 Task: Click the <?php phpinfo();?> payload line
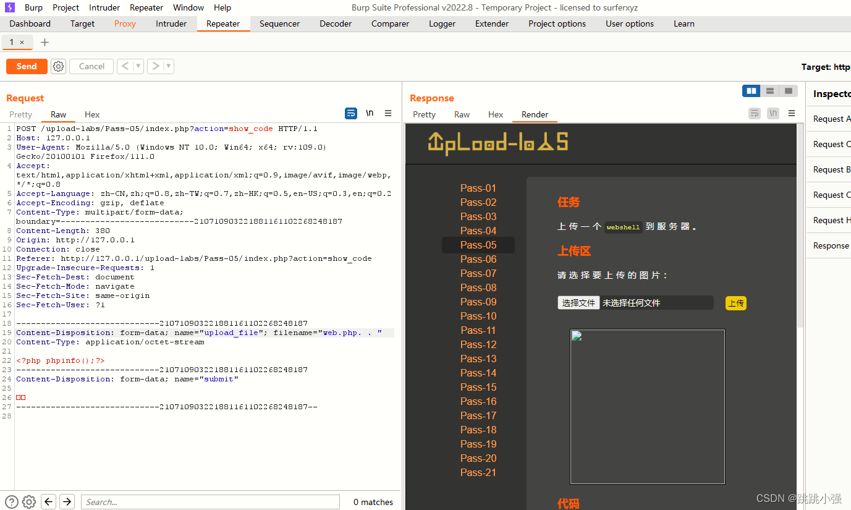61,360
